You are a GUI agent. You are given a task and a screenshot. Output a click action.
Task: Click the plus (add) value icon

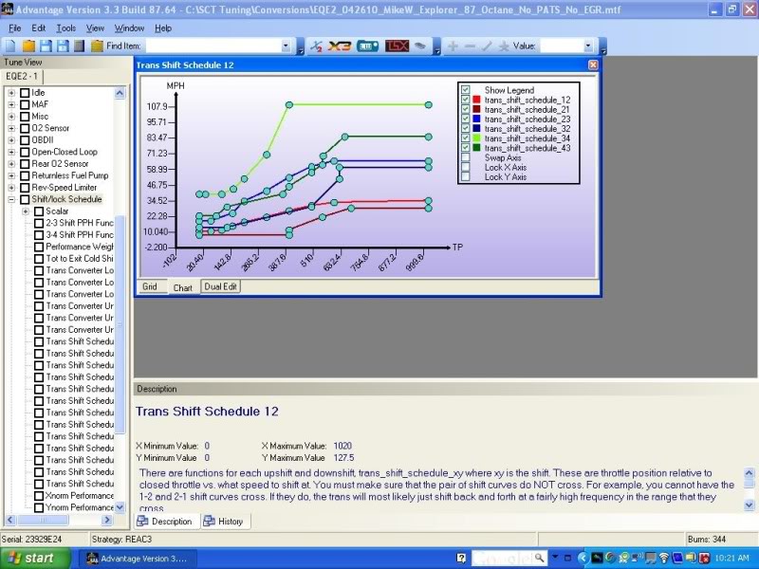pyautogui.click(x=453, y=46)
